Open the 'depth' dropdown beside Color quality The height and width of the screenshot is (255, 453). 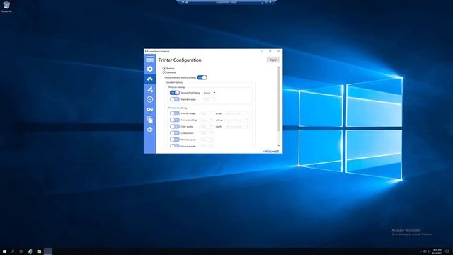[237, 126]
